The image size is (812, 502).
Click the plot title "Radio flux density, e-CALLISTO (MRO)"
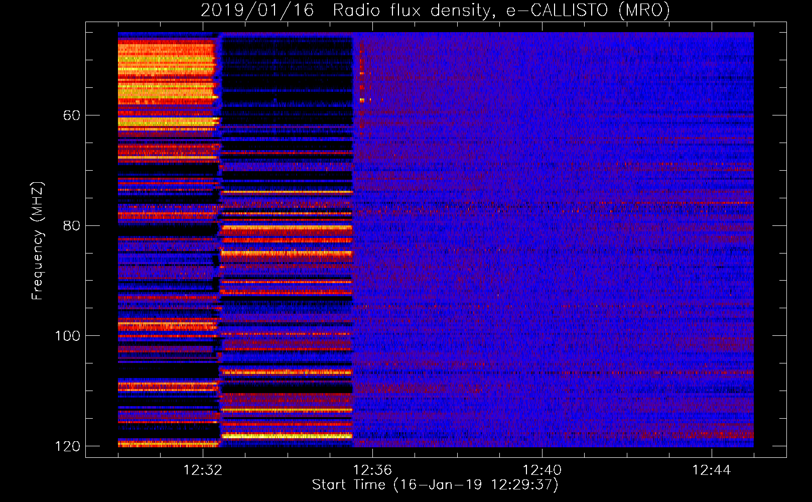click(x=501, y=10)
